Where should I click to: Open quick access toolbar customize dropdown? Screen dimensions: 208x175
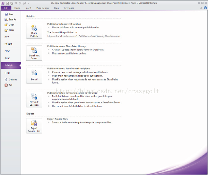(x=29, y=3)
